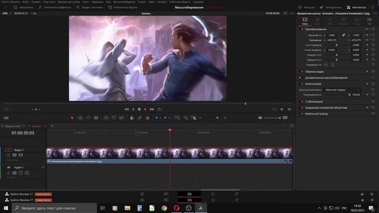Open the Effects Library panel
The width and height of the screenshot is (379, 213).
54,8
